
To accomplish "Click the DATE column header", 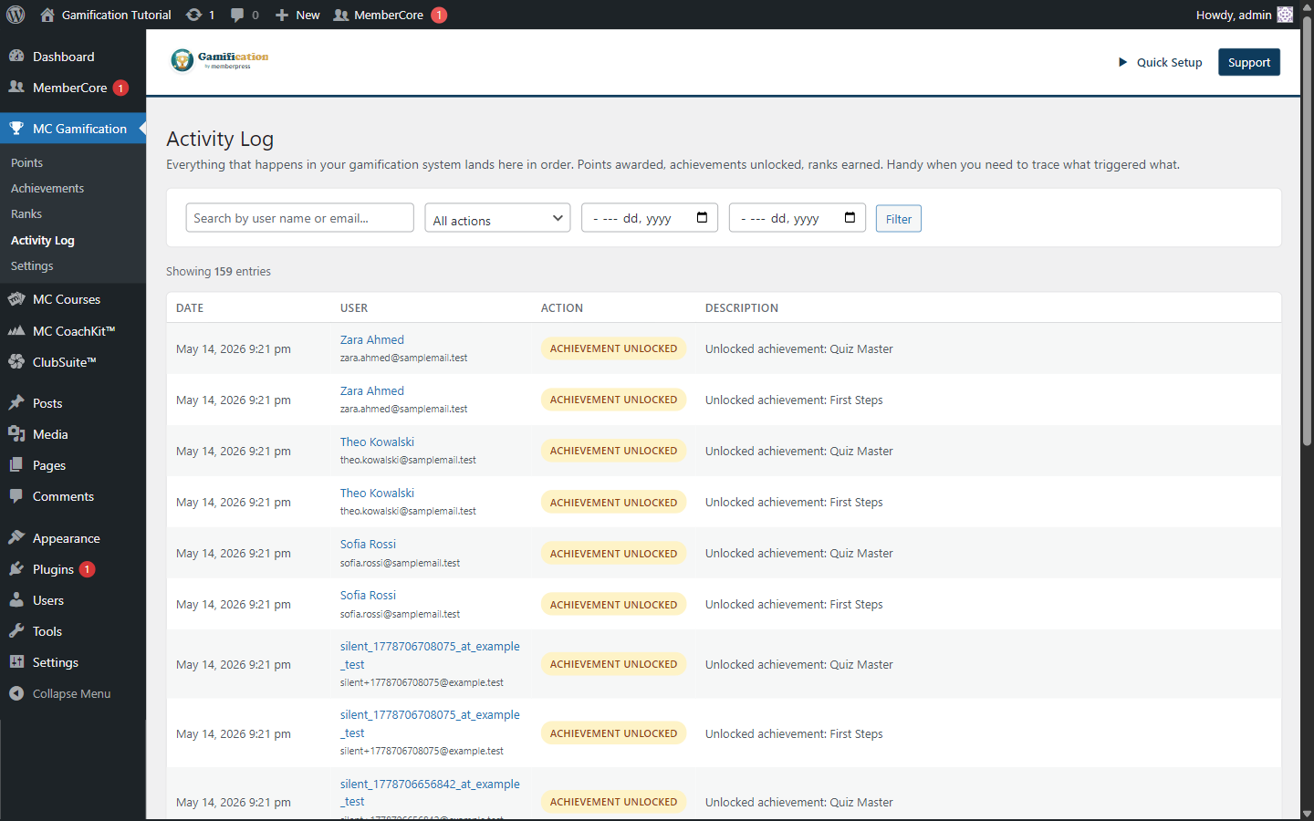I will 190,308.
